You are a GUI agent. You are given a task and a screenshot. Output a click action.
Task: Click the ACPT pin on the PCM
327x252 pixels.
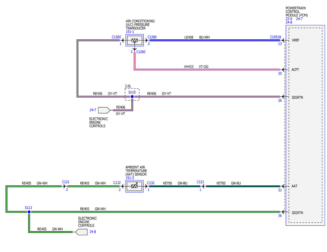pyautogui.click(x=295, y=70)
